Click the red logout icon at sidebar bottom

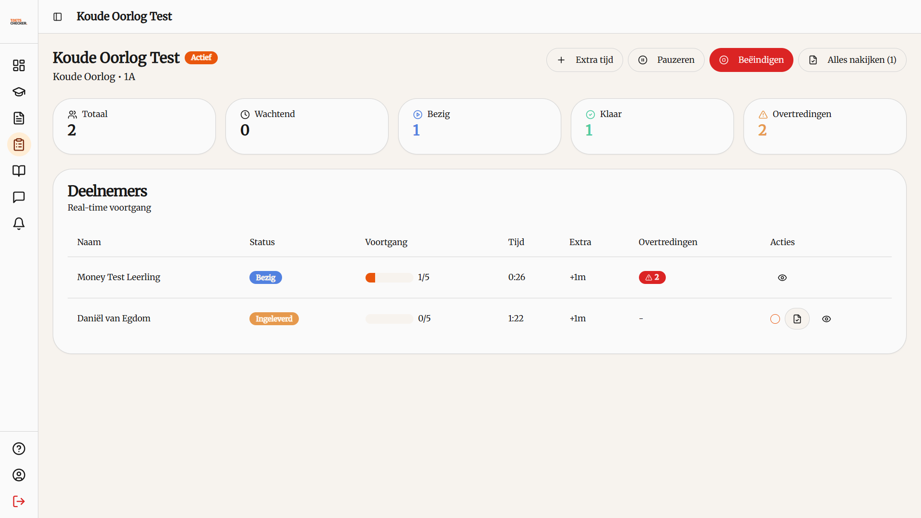(19, 501)
